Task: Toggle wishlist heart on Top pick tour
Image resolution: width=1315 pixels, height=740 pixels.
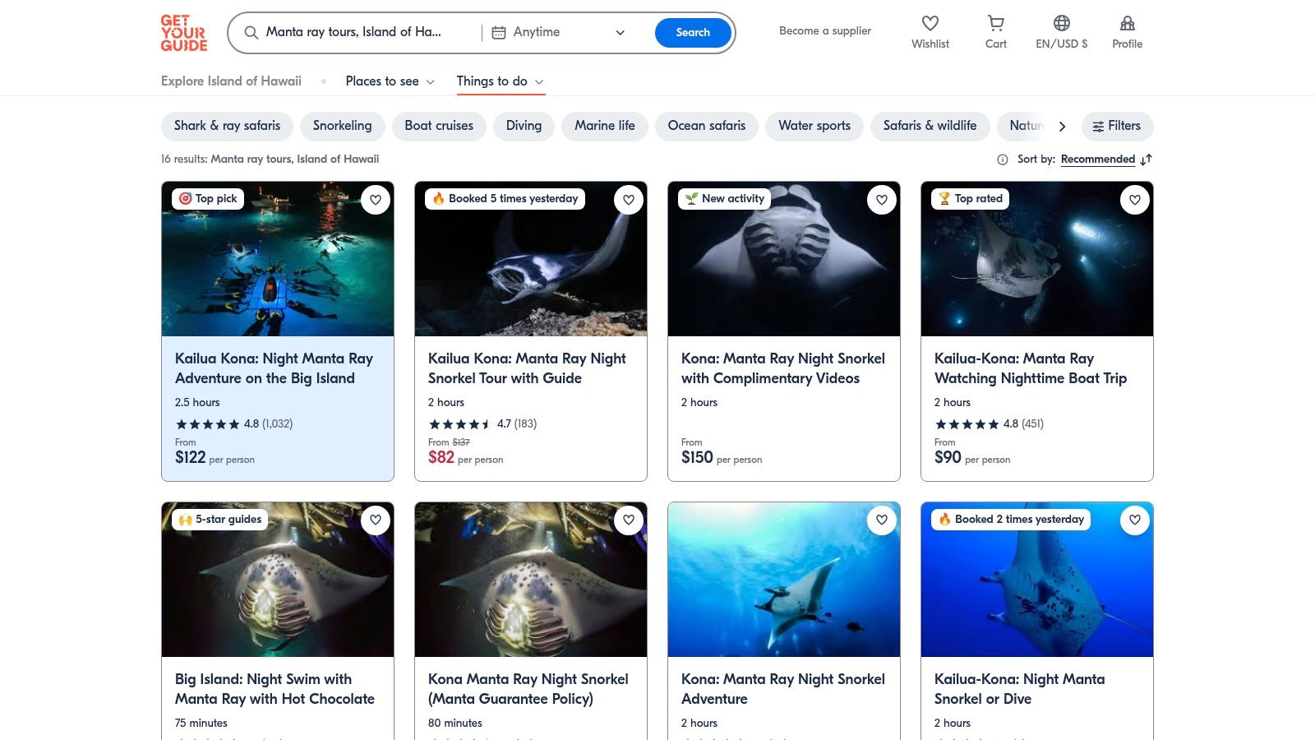Action: [x=376, y=200]
